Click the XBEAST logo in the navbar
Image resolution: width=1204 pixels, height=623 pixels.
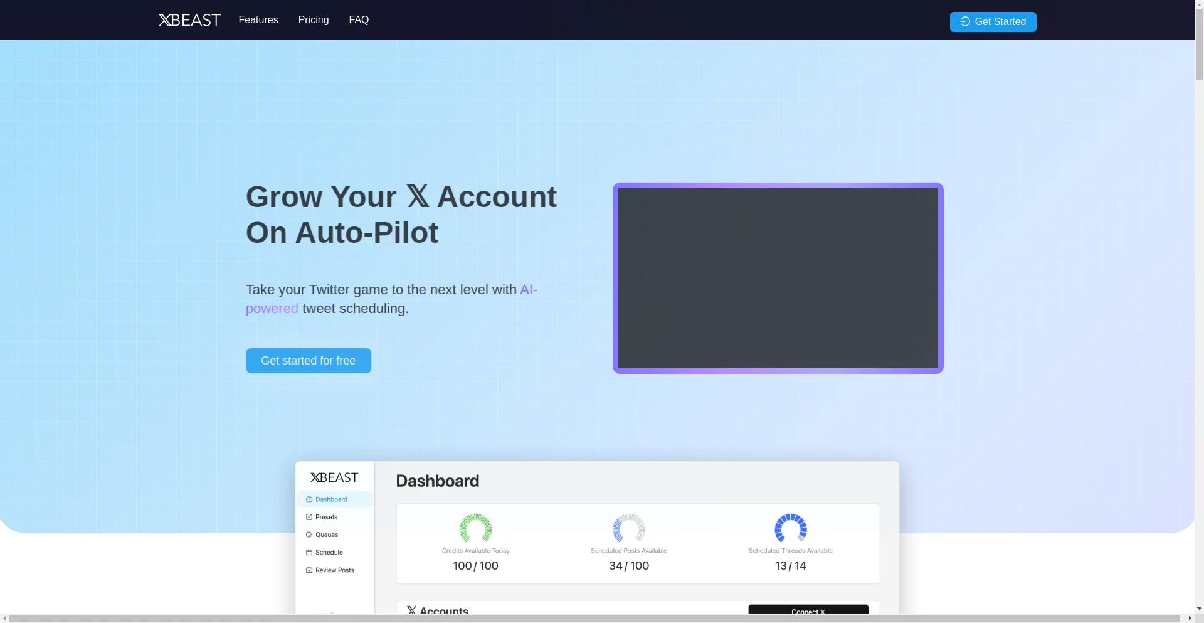(189, 20)
